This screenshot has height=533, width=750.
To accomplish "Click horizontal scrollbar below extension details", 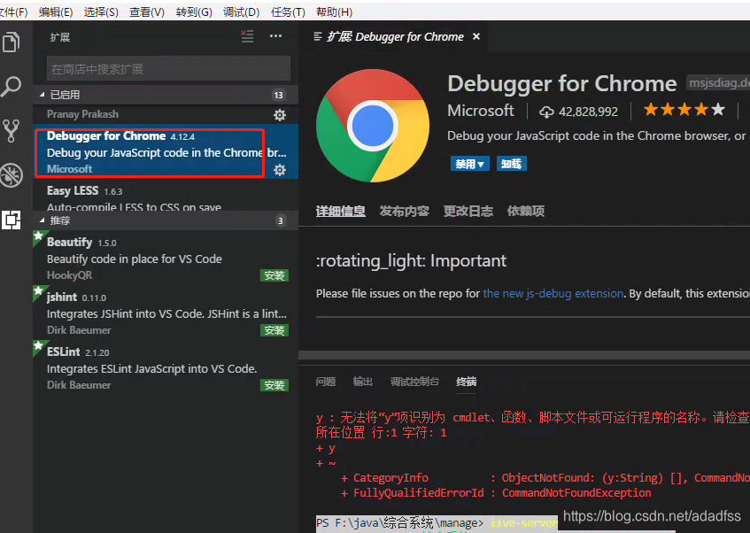I will (x=524, y=355).
